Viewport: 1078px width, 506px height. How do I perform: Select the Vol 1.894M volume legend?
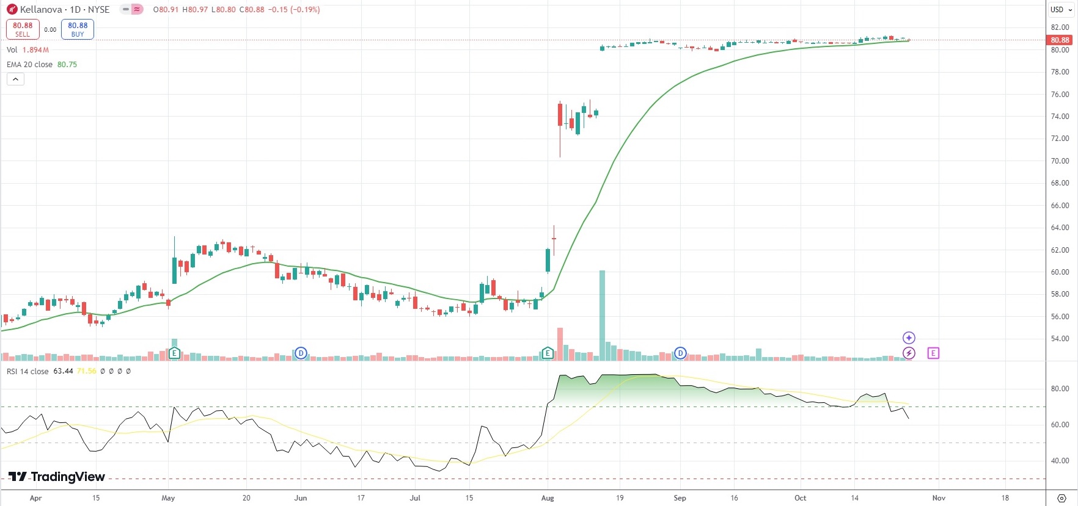(28, 50)
